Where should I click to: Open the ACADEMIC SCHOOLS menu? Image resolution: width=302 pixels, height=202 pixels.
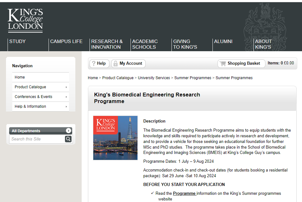[145, 44]
